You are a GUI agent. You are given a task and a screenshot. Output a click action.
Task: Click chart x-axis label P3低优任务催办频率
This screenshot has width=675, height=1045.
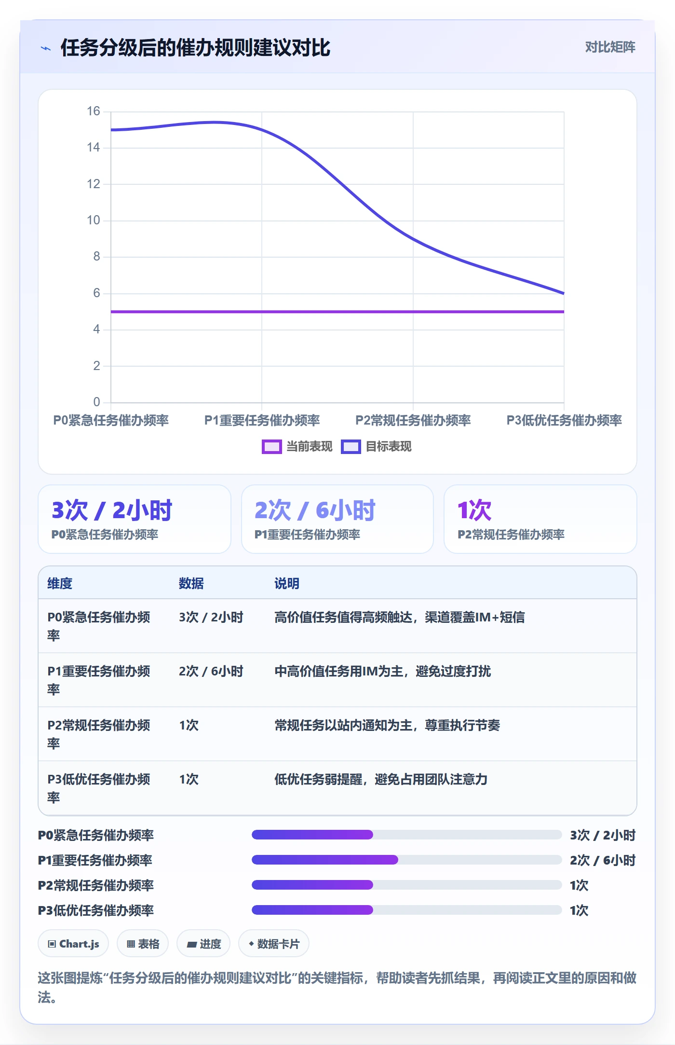pyautogui.click(x=564, y=420)
